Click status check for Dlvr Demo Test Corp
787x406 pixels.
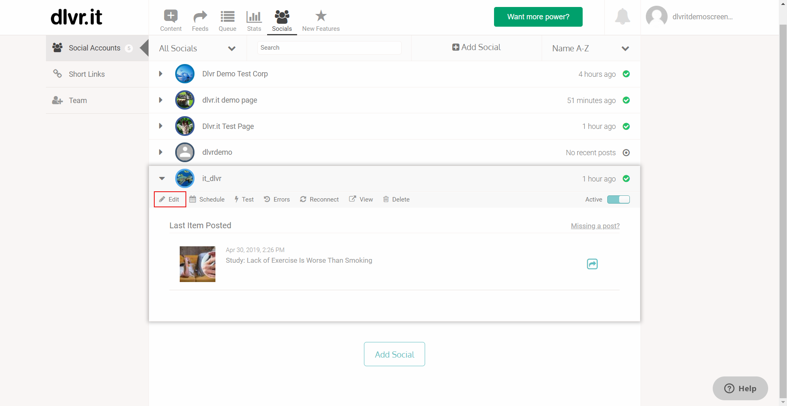[626, 74]
